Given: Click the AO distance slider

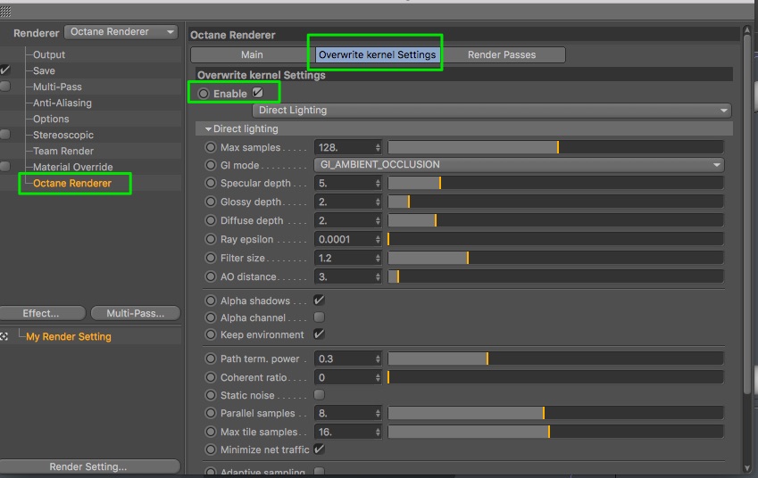Looking at the screenshot, I should (555, 276).
